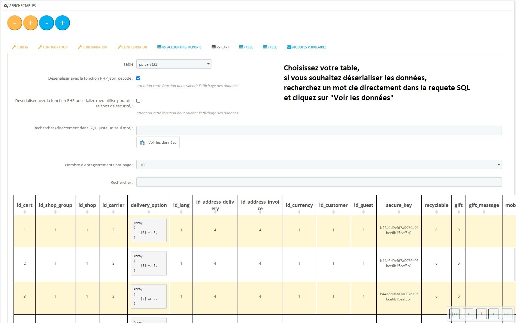The image size is (516, 323).
Task: Sort the table by gift_message column
Action: (484, 205)
